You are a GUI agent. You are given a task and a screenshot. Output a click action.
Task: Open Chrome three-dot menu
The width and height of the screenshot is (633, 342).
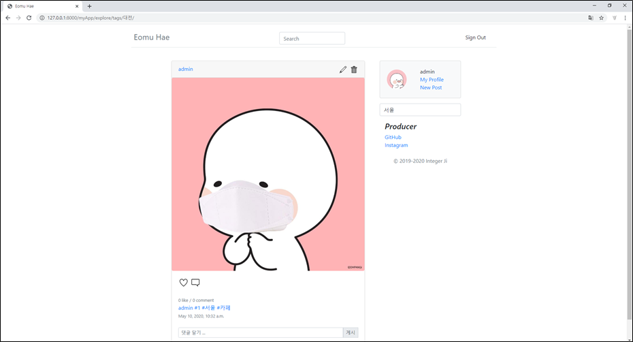[x=625, y=18]
